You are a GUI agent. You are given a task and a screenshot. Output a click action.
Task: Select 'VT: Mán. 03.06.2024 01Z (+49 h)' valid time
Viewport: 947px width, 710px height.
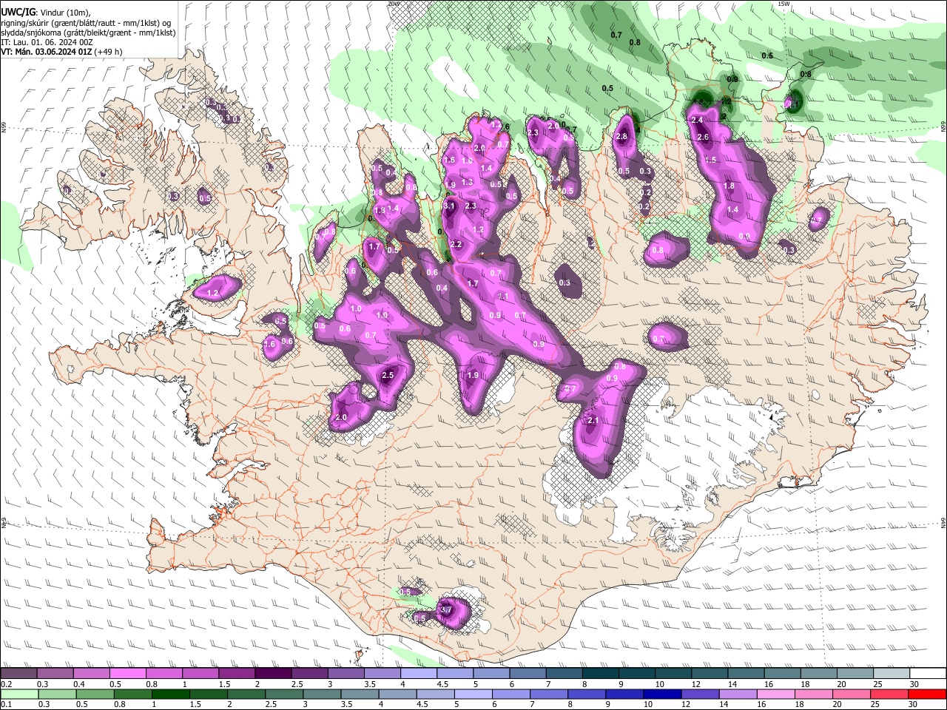point(61,52)
